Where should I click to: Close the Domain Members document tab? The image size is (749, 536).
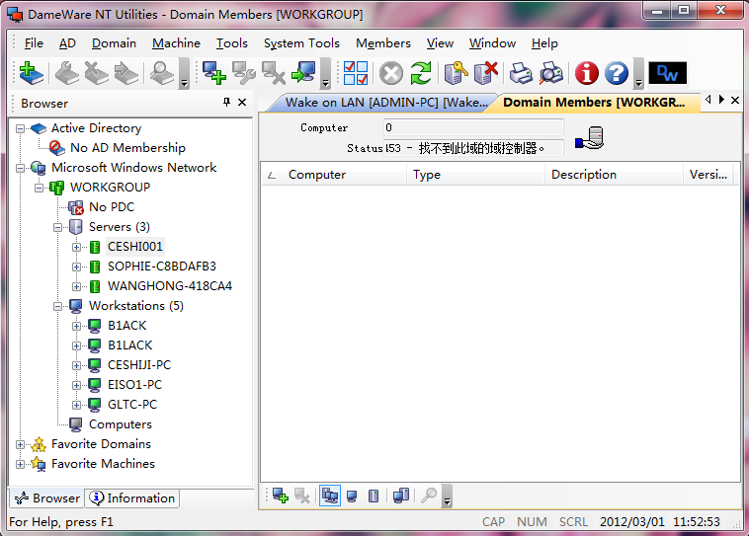735,101
